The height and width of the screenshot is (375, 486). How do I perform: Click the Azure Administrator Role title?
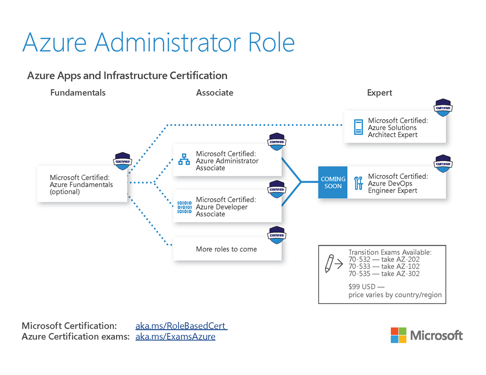pyautogui.click(x=158, y=42)
